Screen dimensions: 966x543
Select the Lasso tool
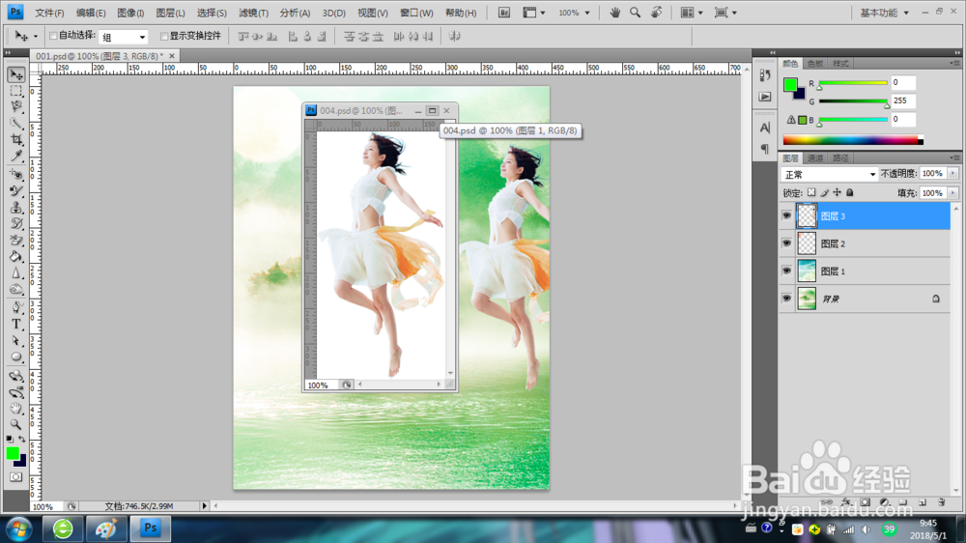16,107
